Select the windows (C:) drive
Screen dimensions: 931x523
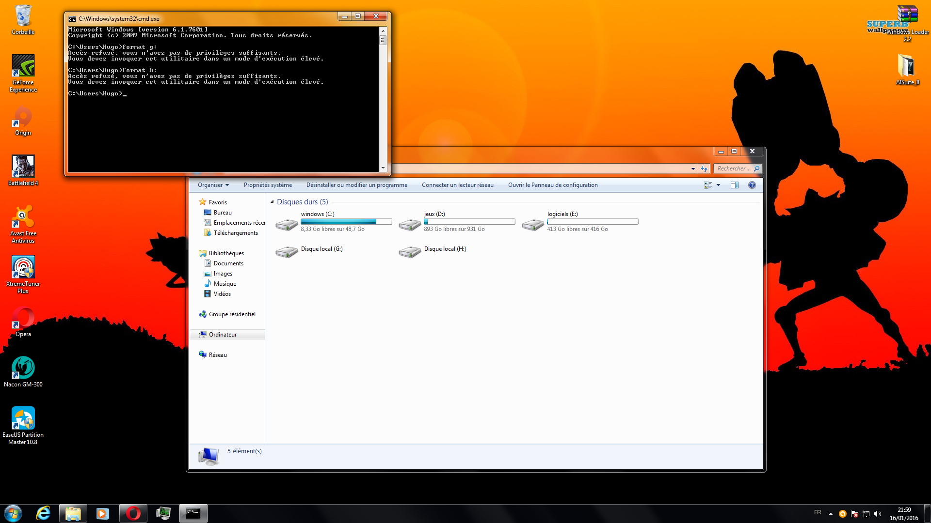(x=334, y=221)
